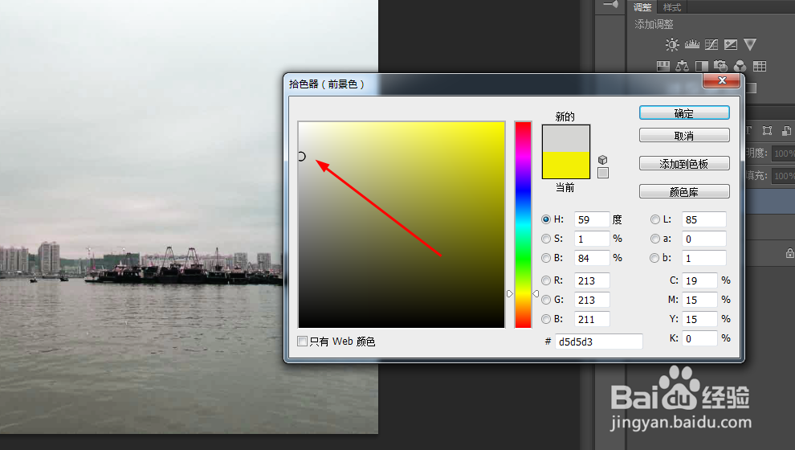Select the B (blue) radio button beside 211

(546, 319)
